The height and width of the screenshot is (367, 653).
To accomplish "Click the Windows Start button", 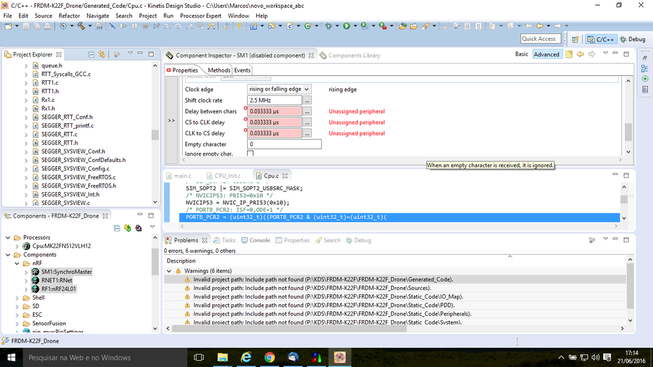I will tap(11, 357).
